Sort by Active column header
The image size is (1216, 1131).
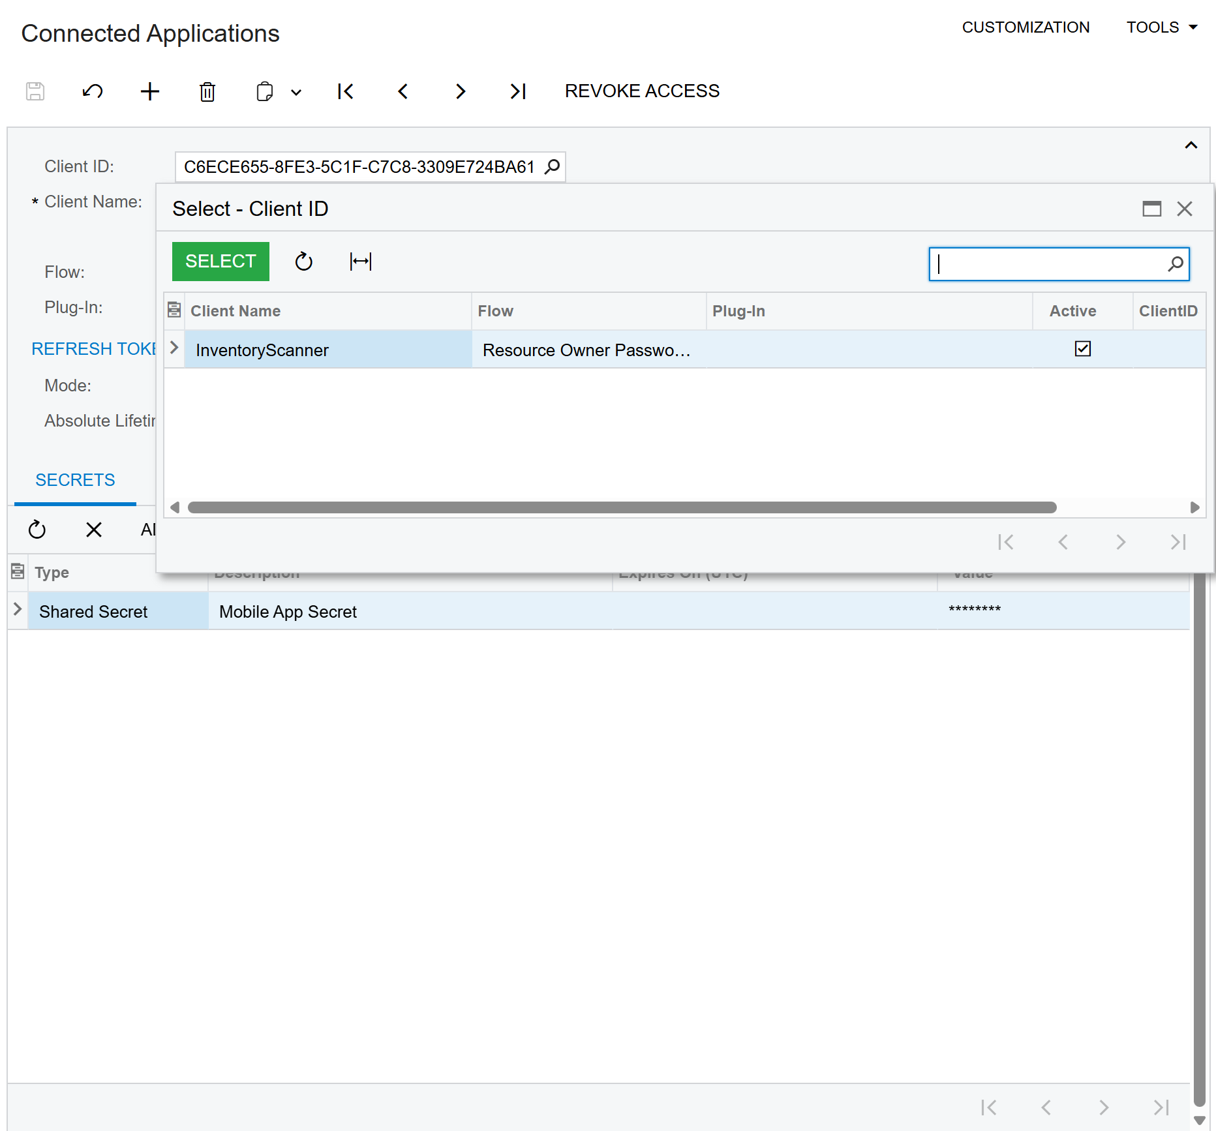click(1083, 311)
